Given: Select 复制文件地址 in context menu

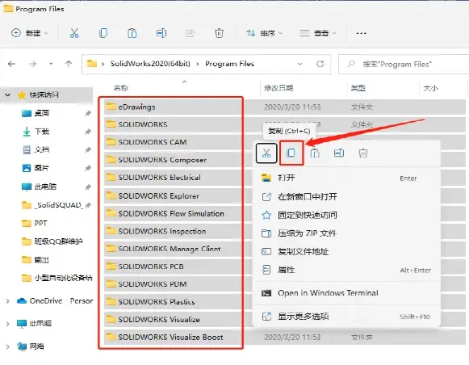Looking at the screenshot, I should 346,252.
